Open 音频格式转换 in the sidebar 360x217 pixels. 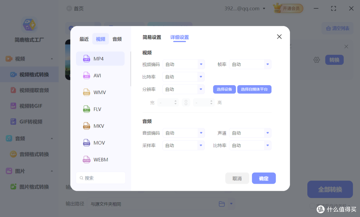(29, 154)
